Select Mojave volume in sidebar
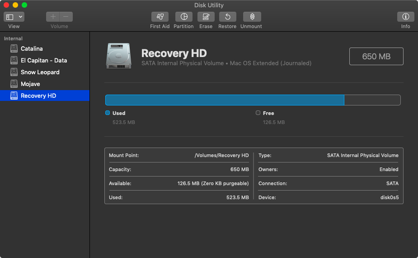418x258 pixels. (x=45, y=84)
